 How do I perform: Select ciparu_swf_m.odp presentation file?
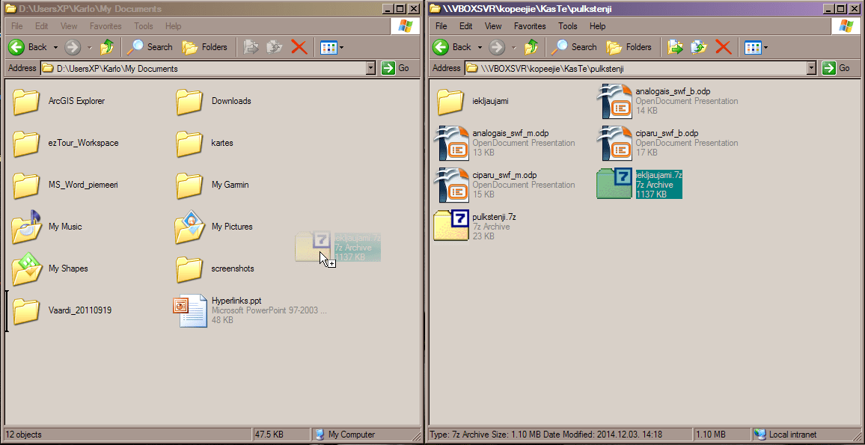click(505, 185)
